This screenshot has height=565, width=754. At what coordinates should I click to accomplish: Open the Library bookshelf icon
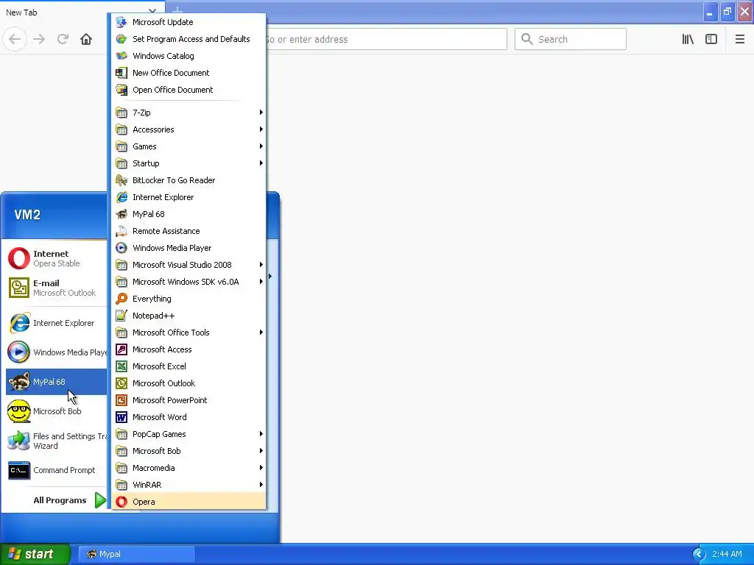pyautogui.click(x=688, y=39)
